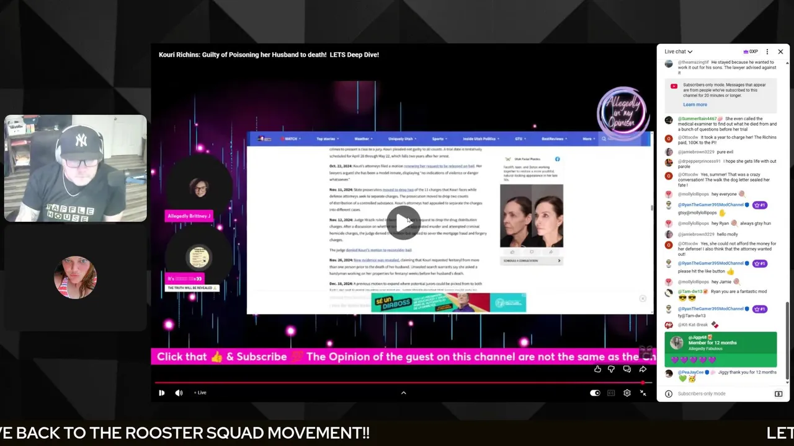Mute the video with the speaker icon
The height and width of the screenshot is (446, 794).
coord(179,393)
